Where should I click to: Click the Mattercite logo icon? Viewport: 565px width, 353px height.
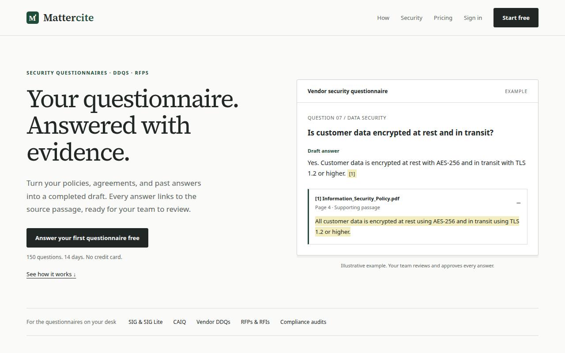click(x=33, y=18)
